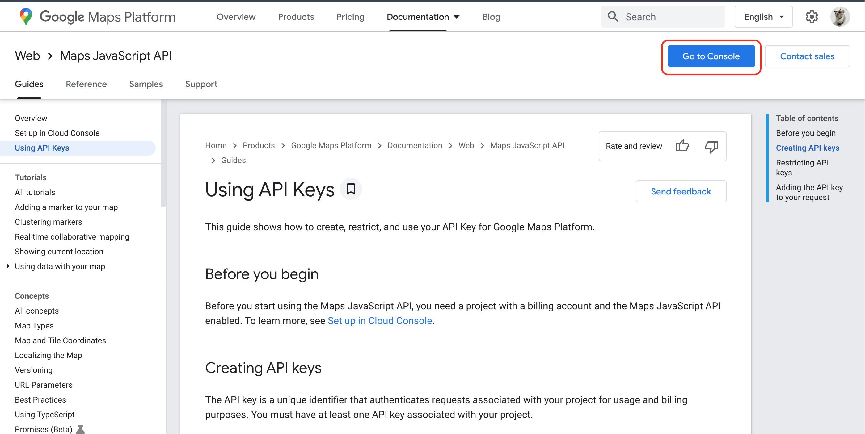Jump to Before you begin in contents
The image size is (865, 434).
click(x=805, y=133)
